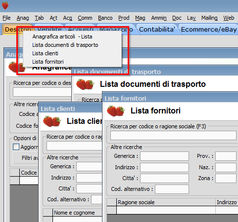This screenshot has width=238, height=222.
Task: Focus the Ricerca per codice o ragione sociale field
Action: point(173,136)
